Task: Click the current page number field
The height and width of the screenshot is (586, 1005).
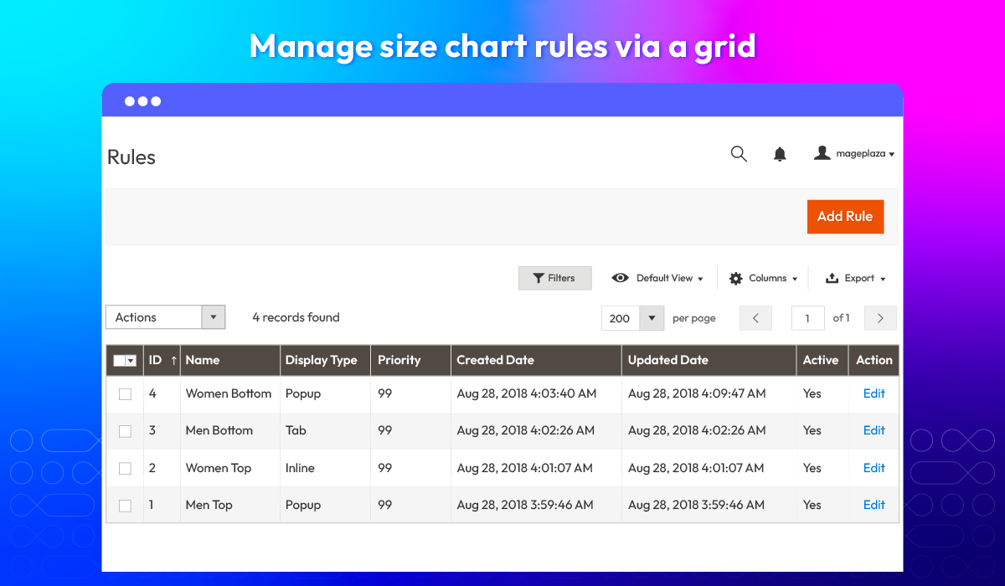Action: [808, 318]
